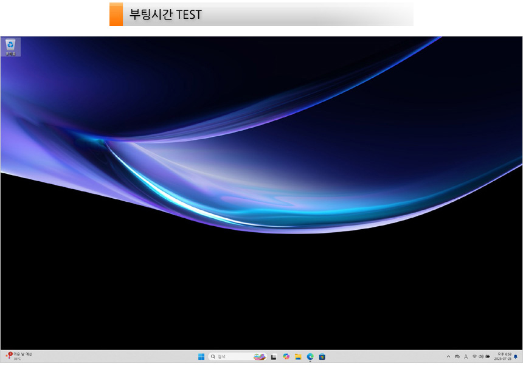The width and height of the screenshot is (523, 366).
Task: Open the clock and calendar flyout
Action: click(x=503, y=357)
